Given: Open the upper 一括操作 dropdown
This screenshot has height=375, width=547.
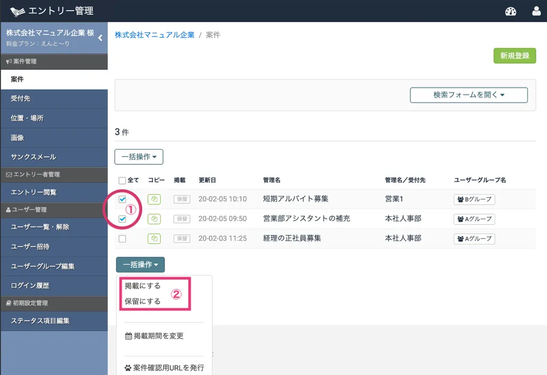Looking at the screenshot, I should coord(138,157).
